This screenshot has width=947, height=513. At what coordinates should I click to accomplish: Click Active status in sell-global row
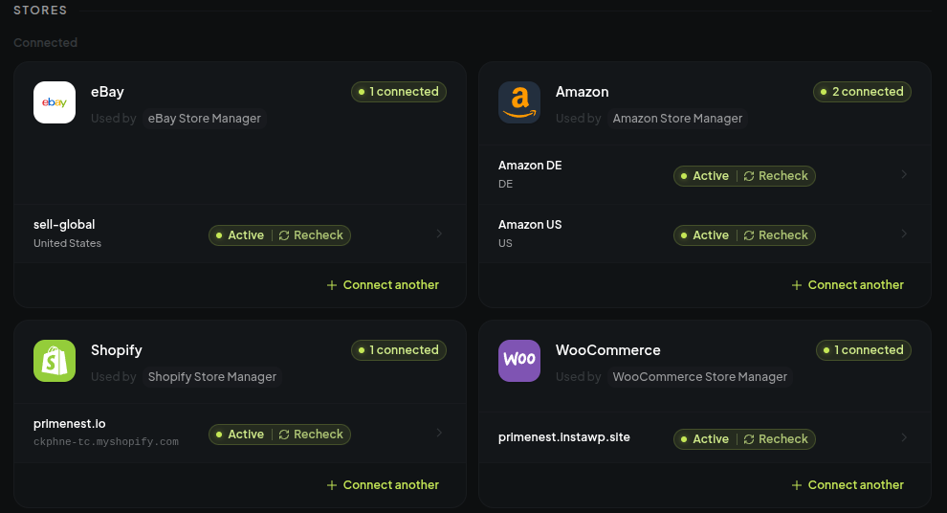pos(240,235)
